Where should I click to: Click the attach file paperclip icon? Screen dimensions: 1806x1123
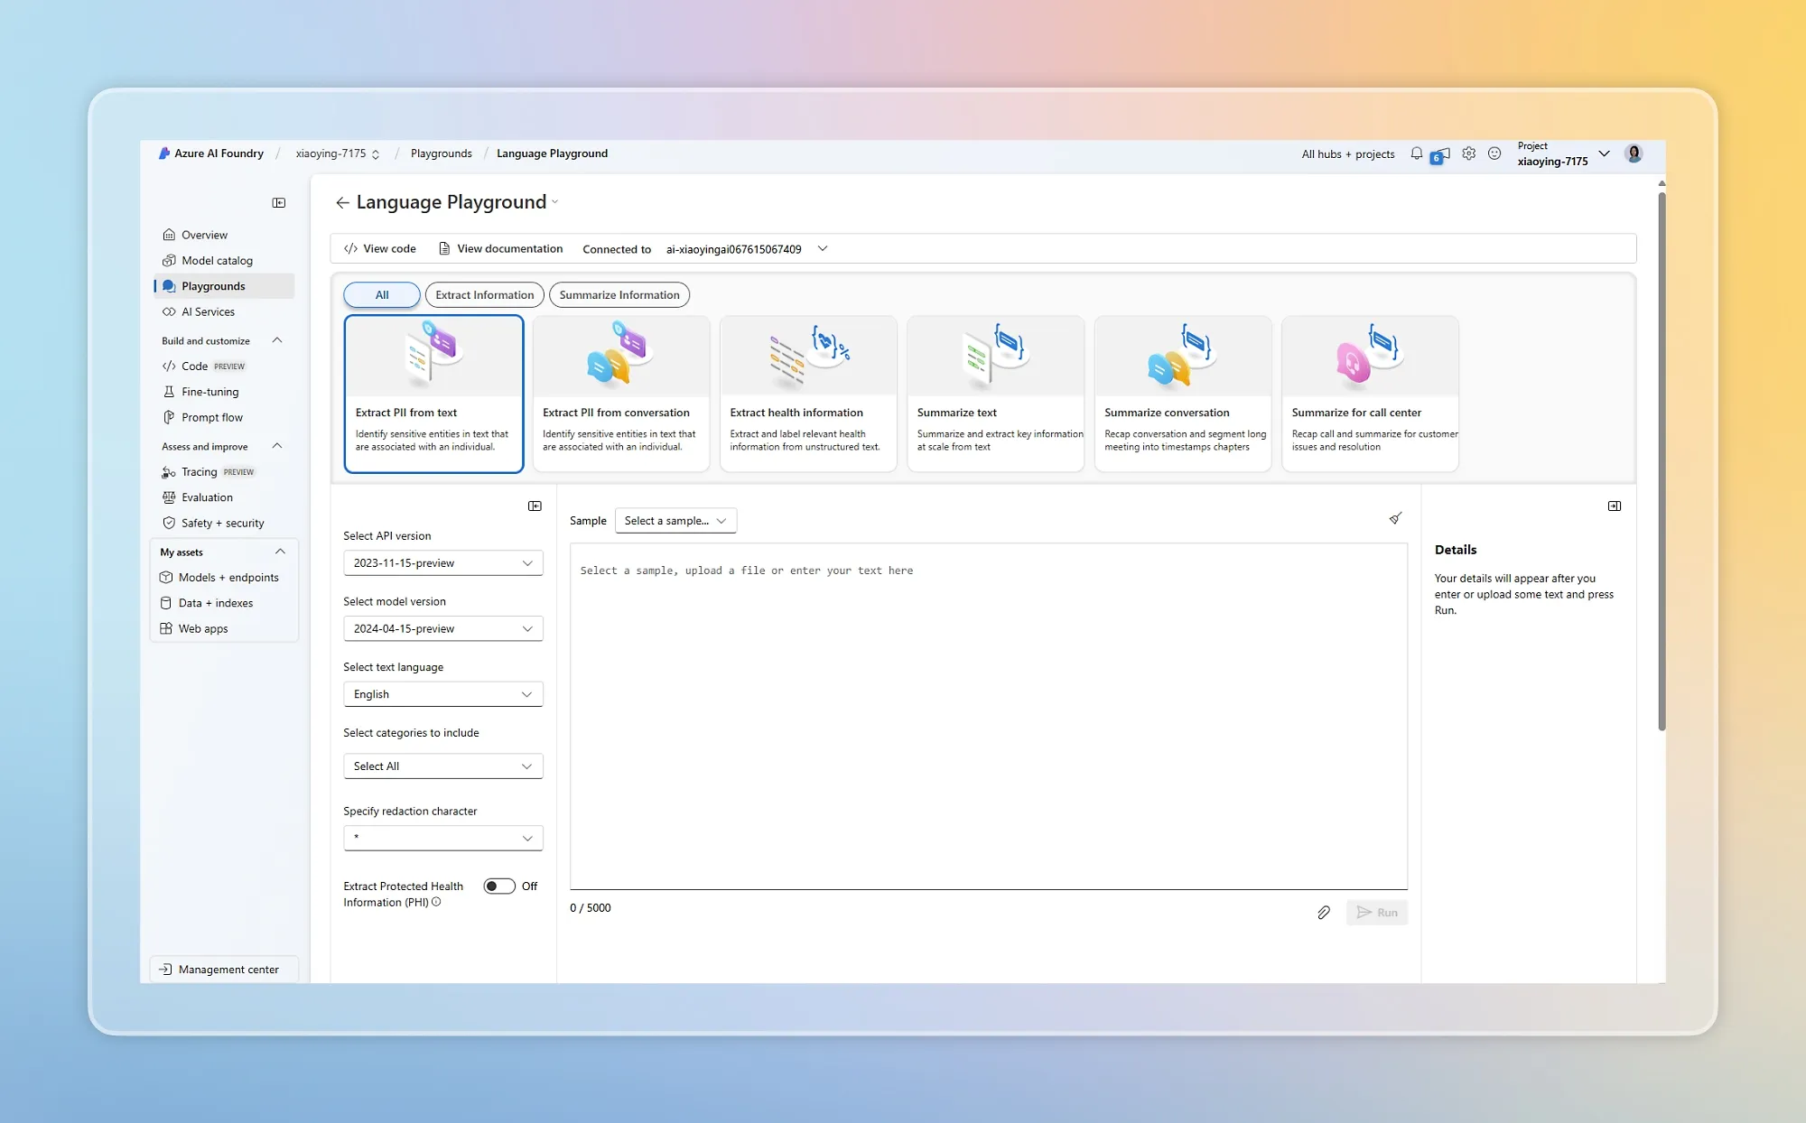point(1324,913)
